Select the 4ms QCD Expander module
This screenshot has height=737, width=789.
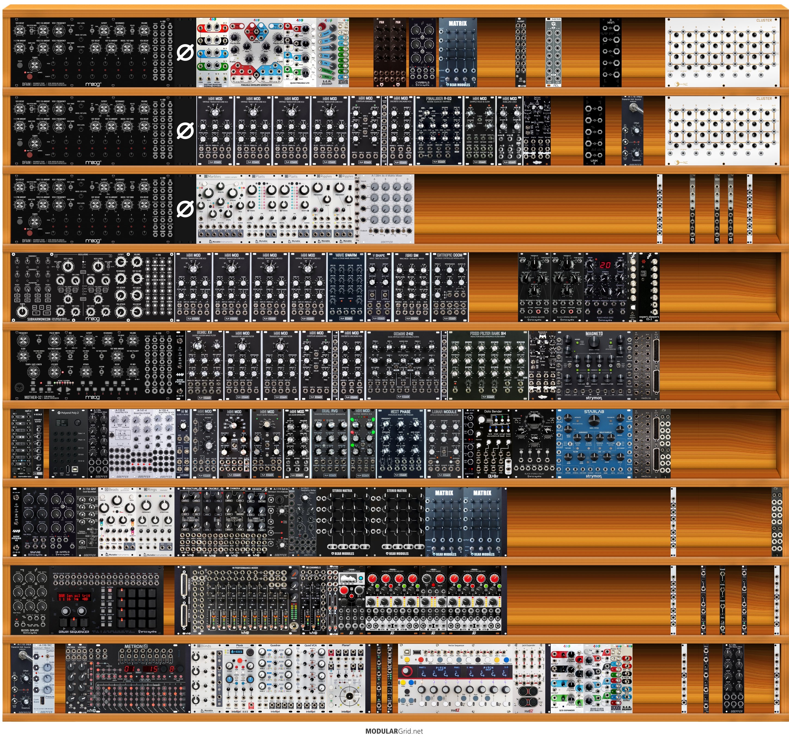[567, 678]
